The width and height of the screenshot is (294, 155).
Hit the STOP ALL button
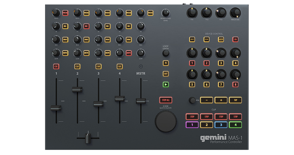point(166,100)
